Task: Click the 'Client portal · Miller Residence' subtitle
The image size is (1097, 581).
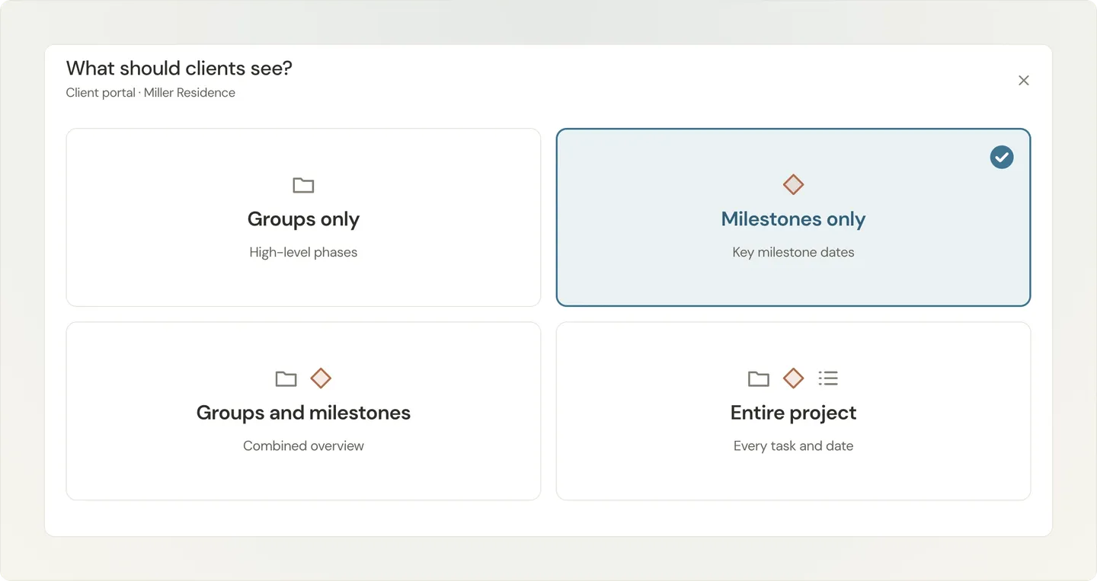Action: point(151,93)
